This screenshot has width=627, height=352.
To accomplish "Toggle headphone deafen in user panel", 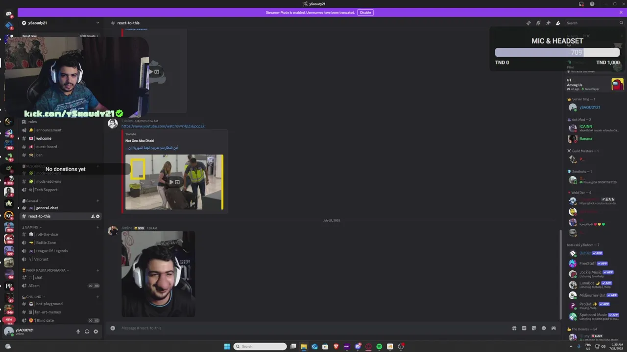I will pyautogui.click(x=87, y=331).
